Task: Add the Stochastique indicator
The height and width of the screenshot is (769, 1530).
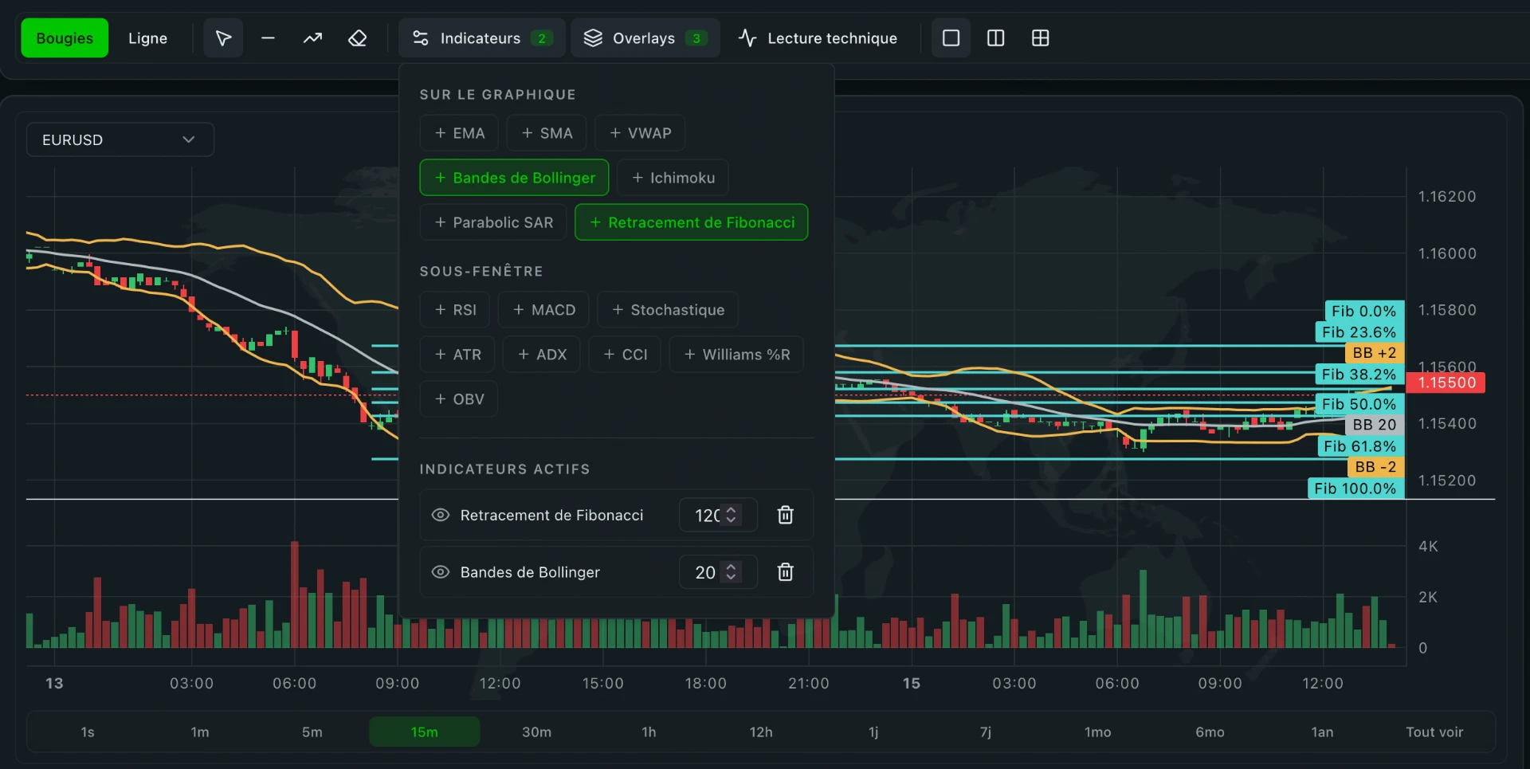Action: point(668,310)
